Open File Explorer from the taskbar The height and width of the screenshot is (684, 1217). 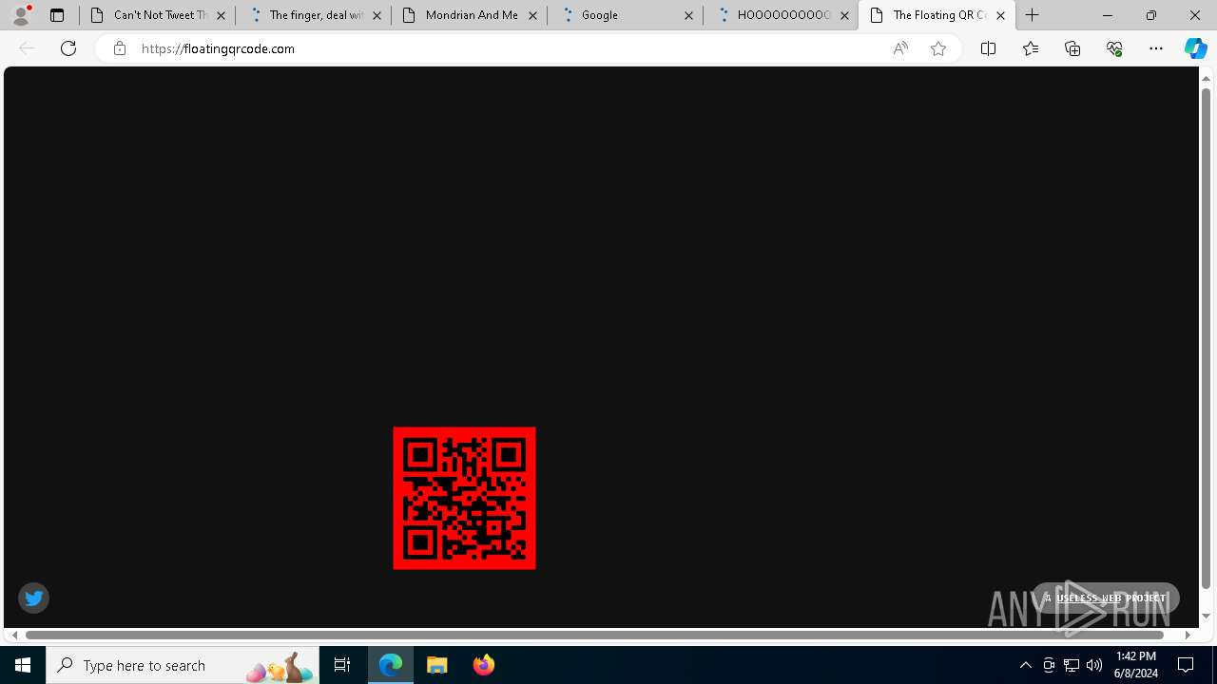click(x=437, y=665)
